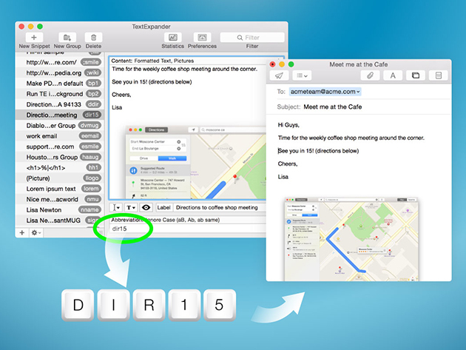
Task: Click the acmeteam@acme.com recipient token
Action: point(324,92)
